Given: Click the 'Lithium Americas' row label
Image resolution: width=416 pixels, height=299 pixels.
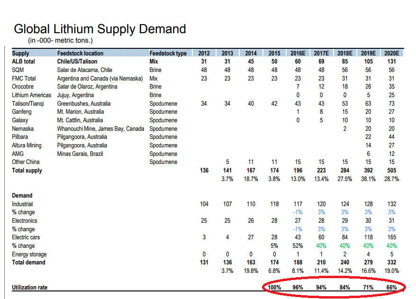Looking at the screenshot, I should pos(32,95).
